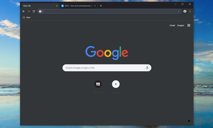This screenshot has height=128, width=213.
Task: Open the Web Store shortcut tile
Action: 98,84
